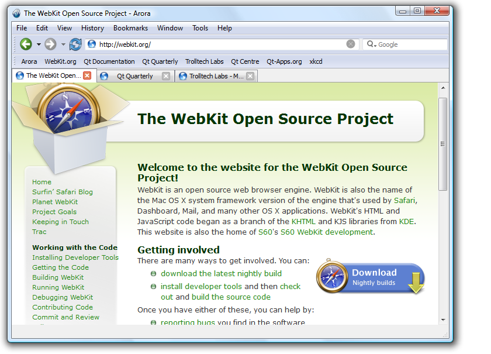
Task: Open the History menu
Action: click(x=92, y=28)
